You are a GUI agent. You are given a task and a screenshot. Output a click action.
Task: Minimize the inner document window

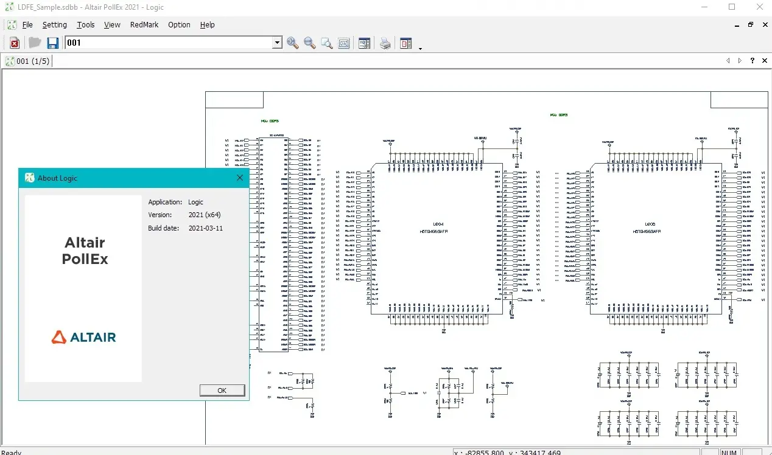(x=738, y=25)
